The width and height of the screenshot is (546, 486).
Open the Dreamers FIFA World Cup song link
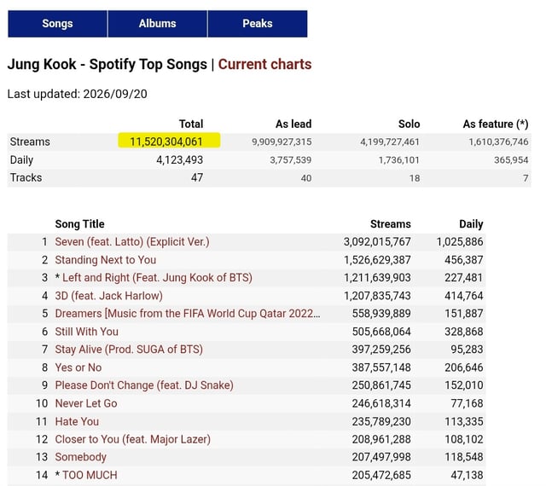[188, 314]
